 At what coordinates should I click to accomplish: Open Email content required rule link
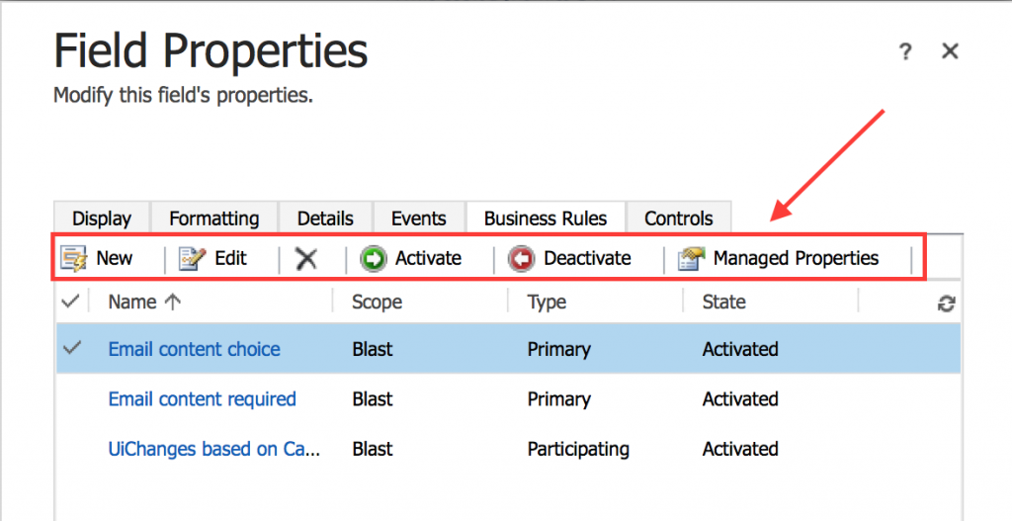point(202,399)
